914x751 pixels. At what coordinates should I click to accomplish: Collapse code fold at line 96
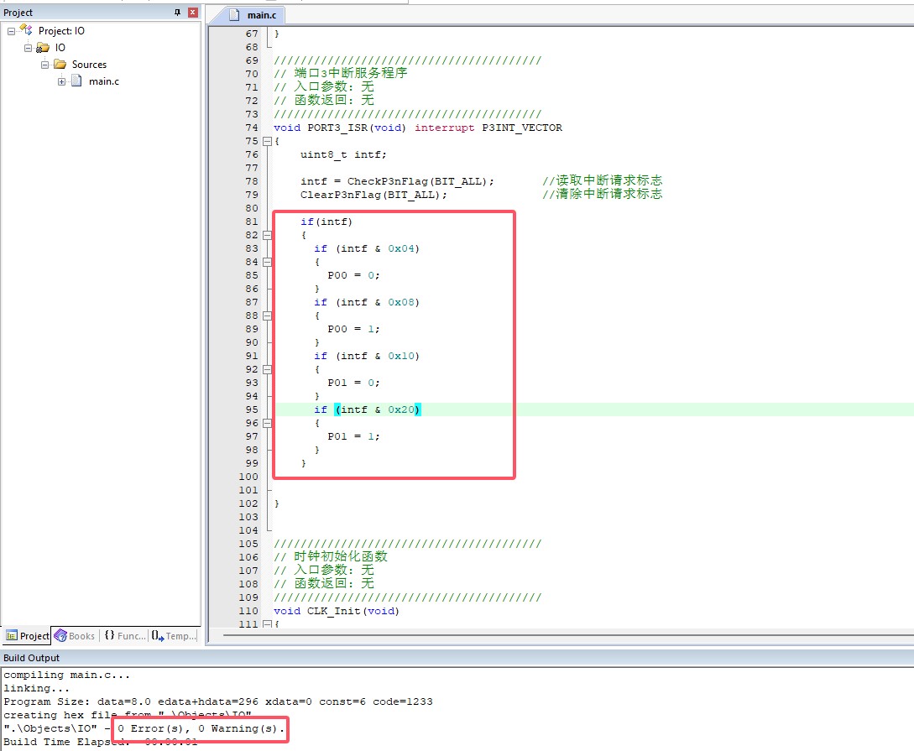267,423
